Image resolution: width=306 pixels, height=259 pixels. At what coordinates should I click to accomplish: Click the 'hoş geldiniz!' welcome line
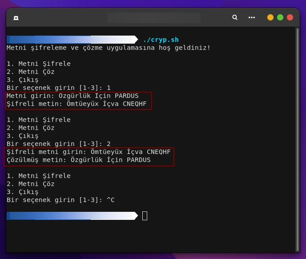click(109, 48)
